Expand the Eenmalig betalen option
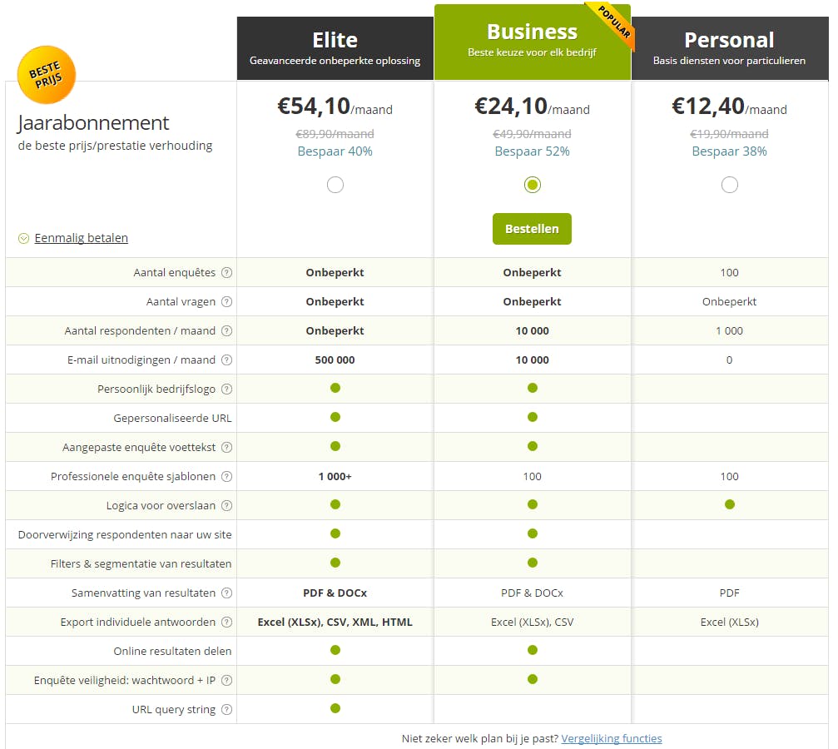 [x=81, y=238]
